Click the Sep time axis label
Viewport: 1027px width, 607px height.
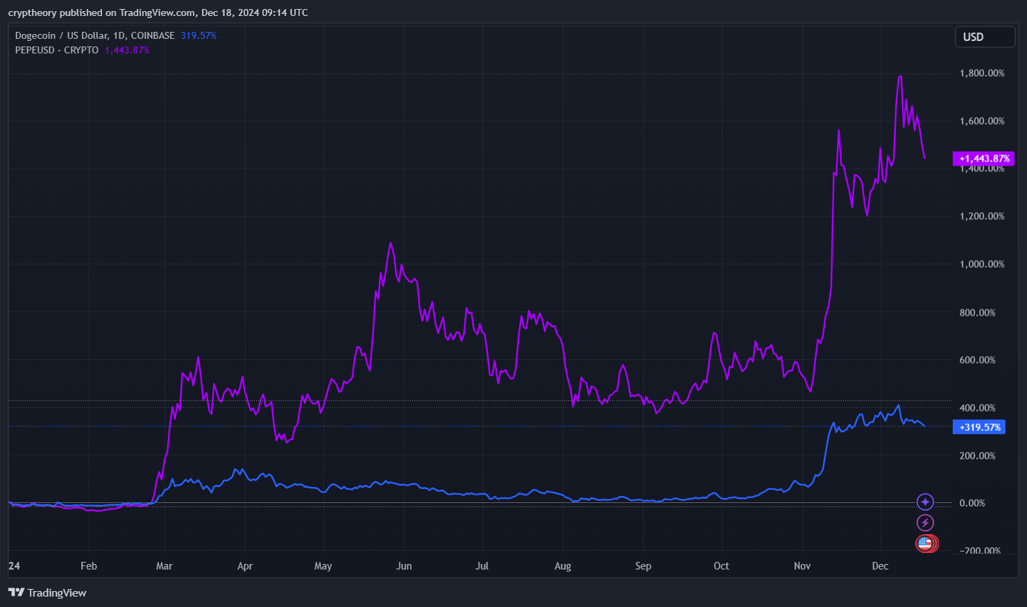coord(643,566)
